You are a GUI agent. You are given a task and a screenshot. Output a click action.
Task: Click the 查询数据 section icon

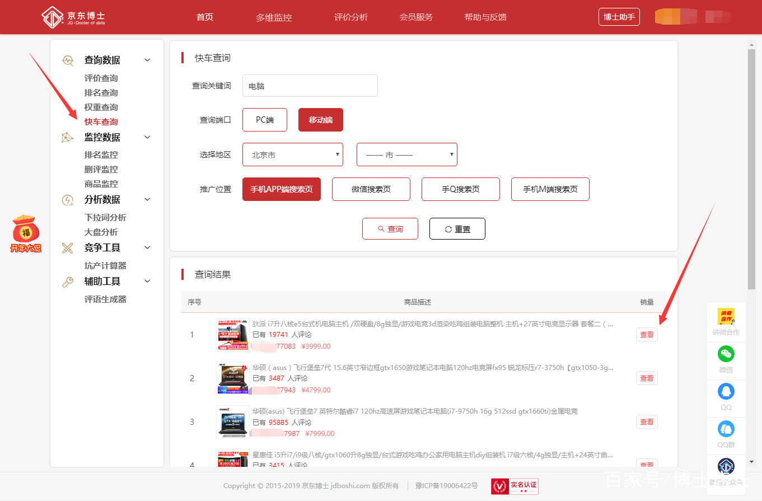tap(68, 60)
